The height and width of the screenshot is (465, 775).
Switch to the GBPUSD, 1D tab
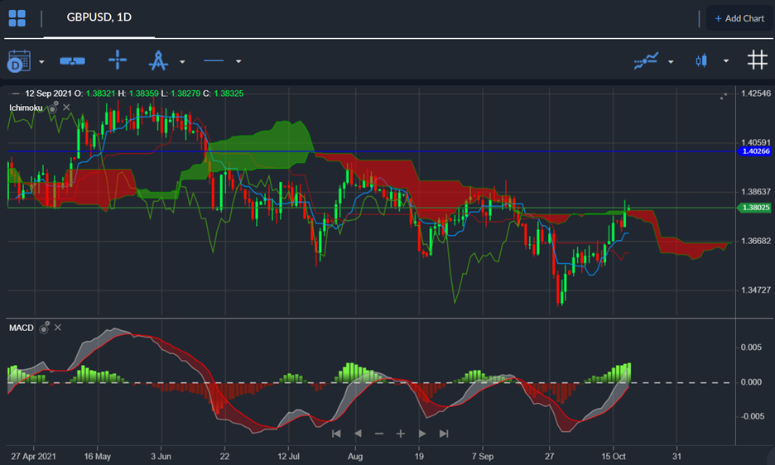click(x=99, y=18)
